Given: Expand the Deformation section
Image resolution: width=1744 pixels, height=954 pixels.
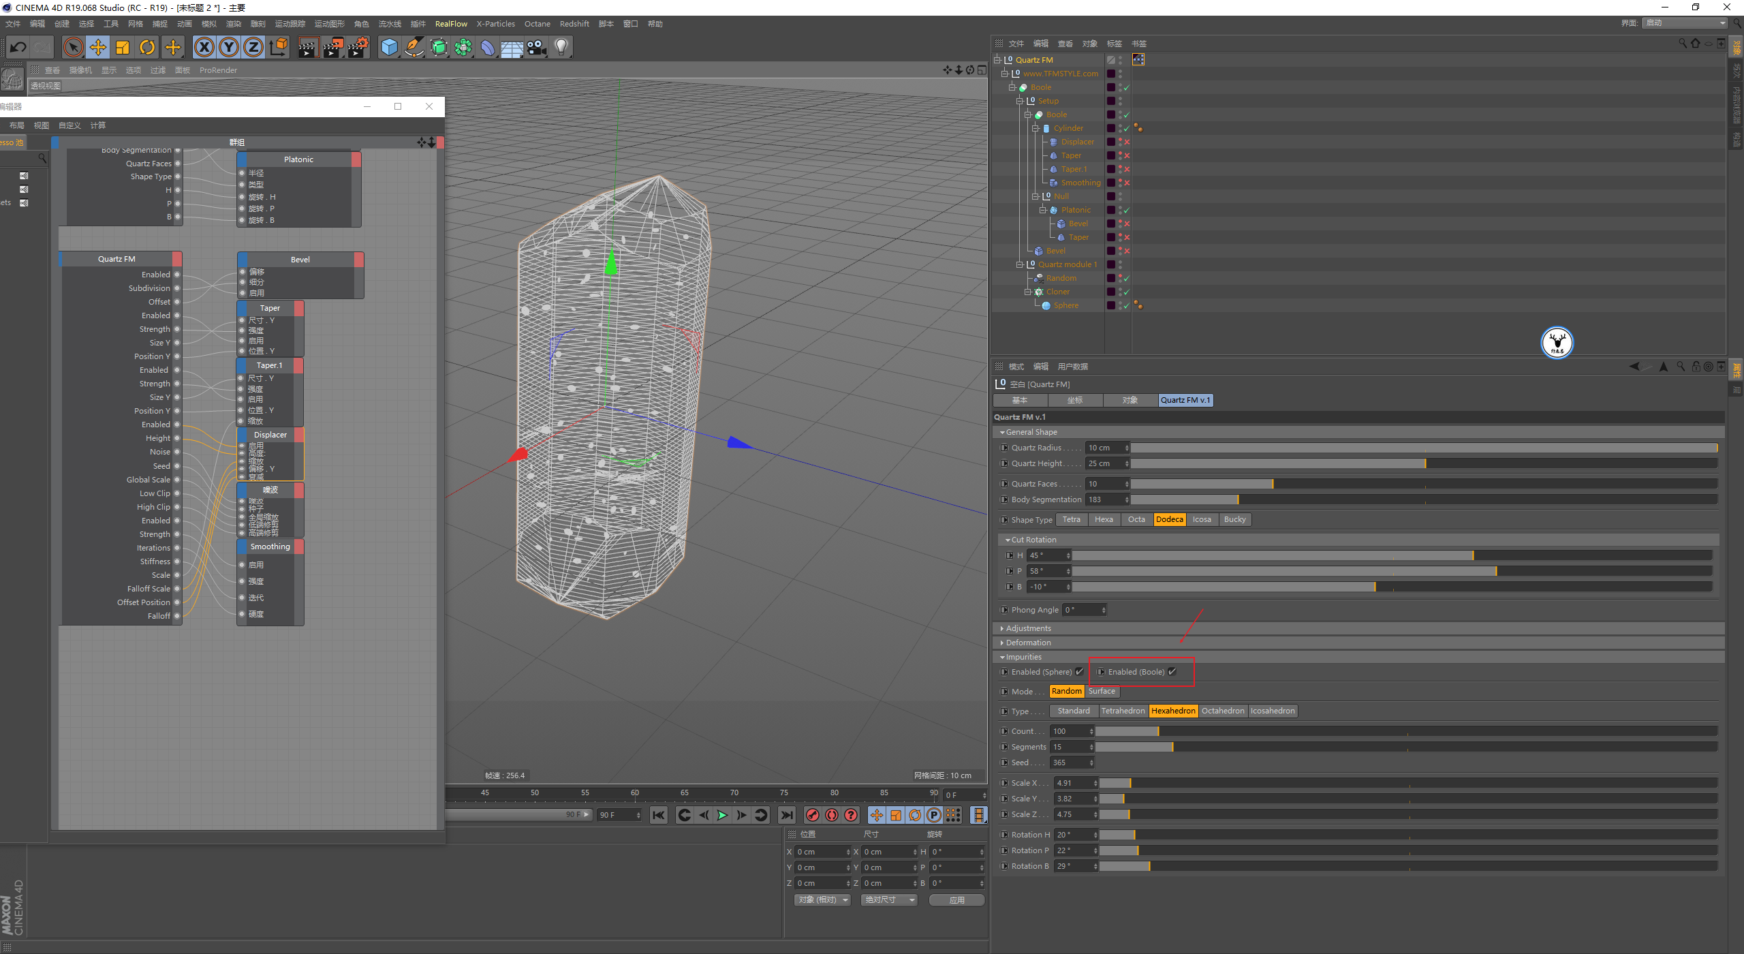Looking at the screenshot, I should click(1028, 643).
